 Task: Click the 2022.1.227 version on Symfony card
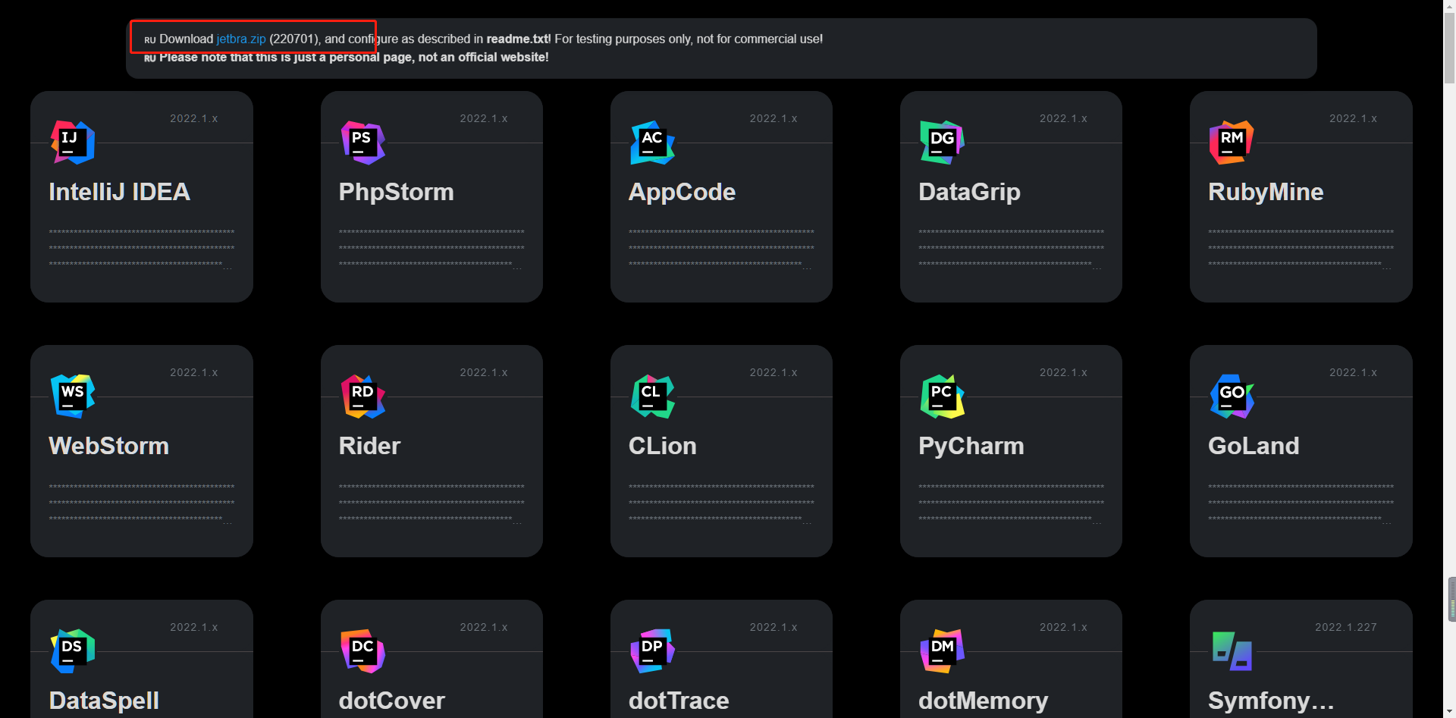pos(1346,627)
